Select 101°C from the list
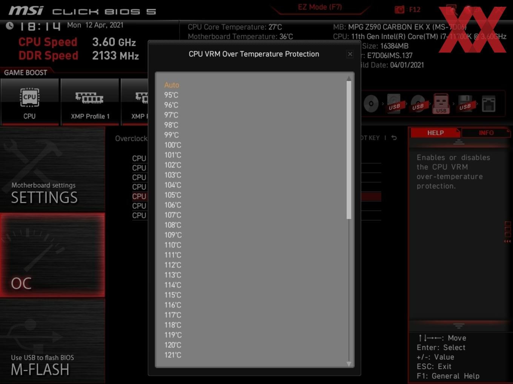The height and width of the screenshot is (384, 513). [173, 155]
